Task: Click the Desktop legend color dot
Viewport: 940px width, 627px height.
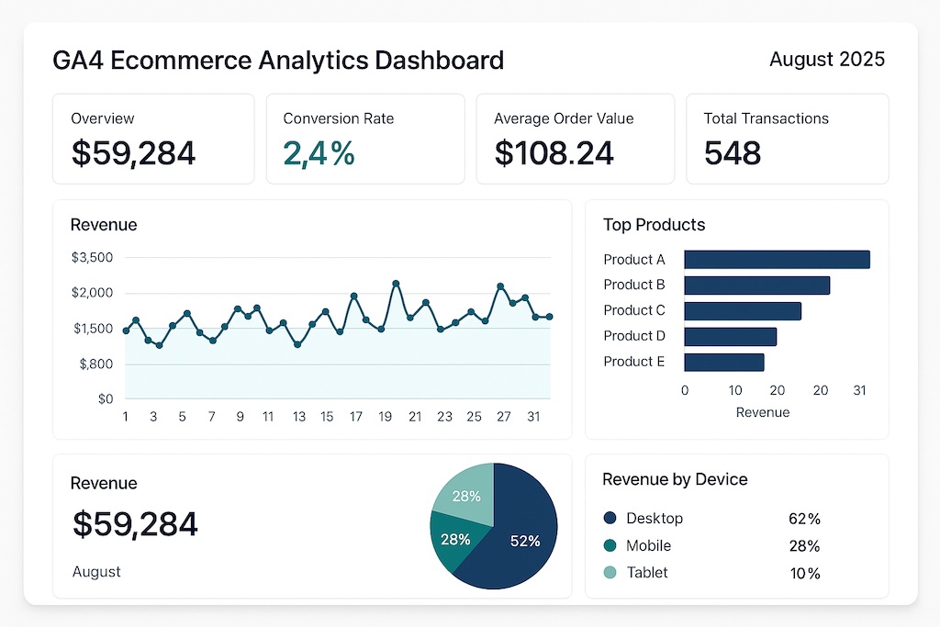Action: click(610, 518)
